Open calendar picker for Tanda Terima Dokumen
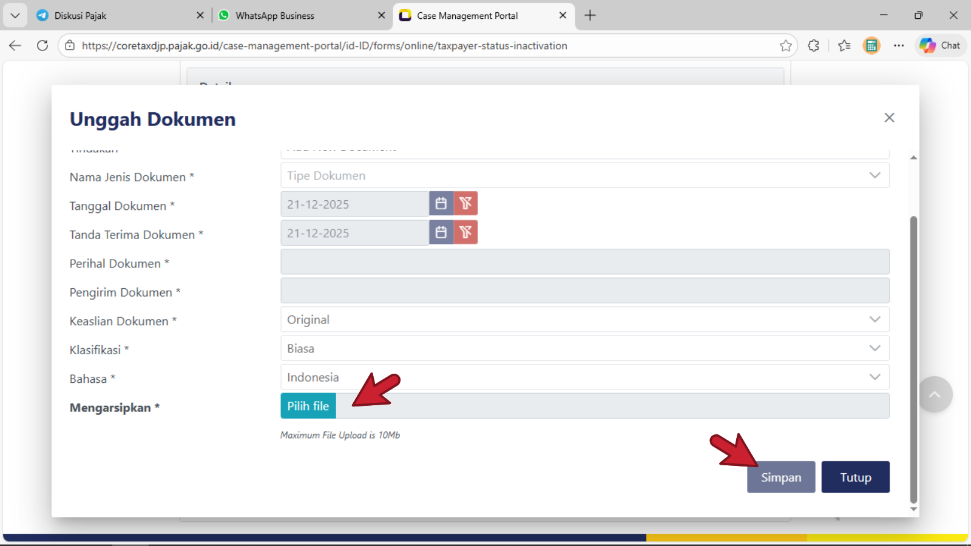 pyautogui.click(x=441, y=232)
